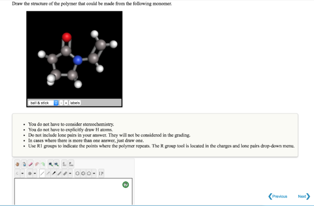Viewport: 314px width, 206px height.
Task: Select the single bond tool
Action: pyautogui.click(x=42, y=173)
